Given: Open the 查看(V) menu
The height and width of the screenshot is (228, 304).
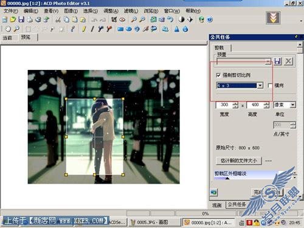Looking at the screenshot, I should pyautogui.click(x=51, y=11).
